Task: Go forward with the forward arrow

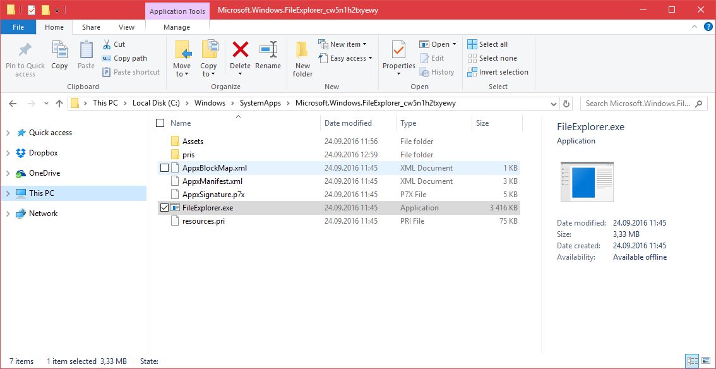Action: coord(32,104)
